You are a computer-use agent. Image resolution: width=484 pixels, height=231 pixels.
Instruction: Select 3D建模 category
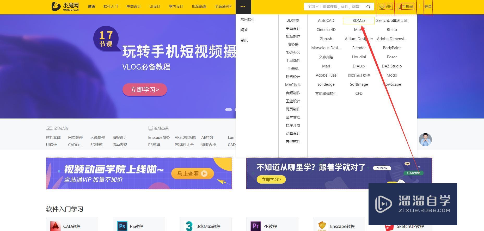(x=293, y=20)
